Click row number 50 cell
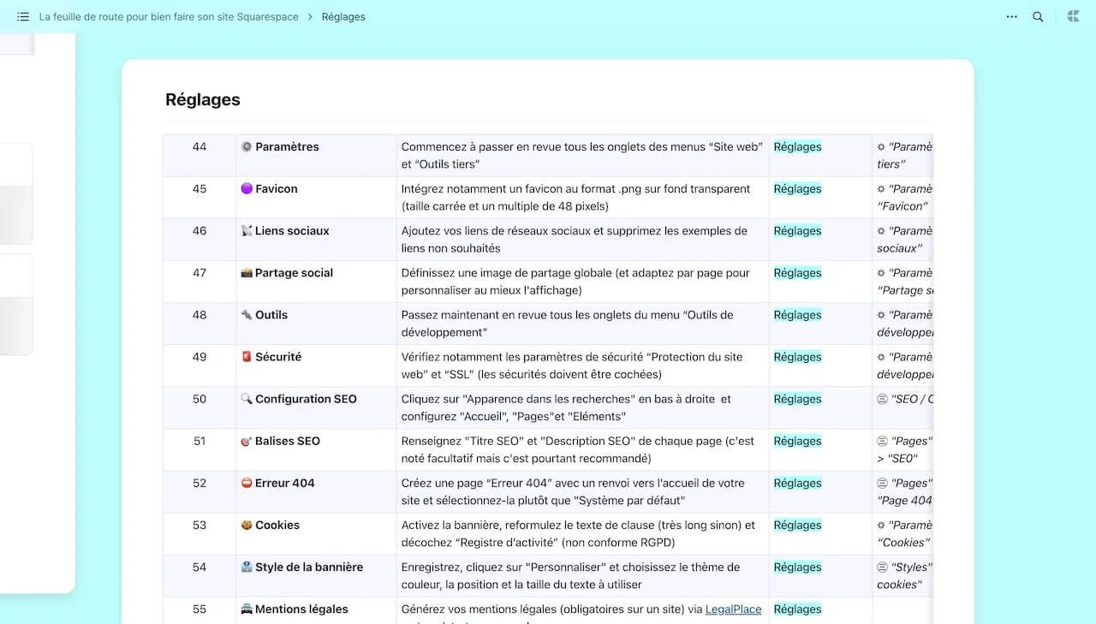The image size is (1096, 624). click(200, 407)
